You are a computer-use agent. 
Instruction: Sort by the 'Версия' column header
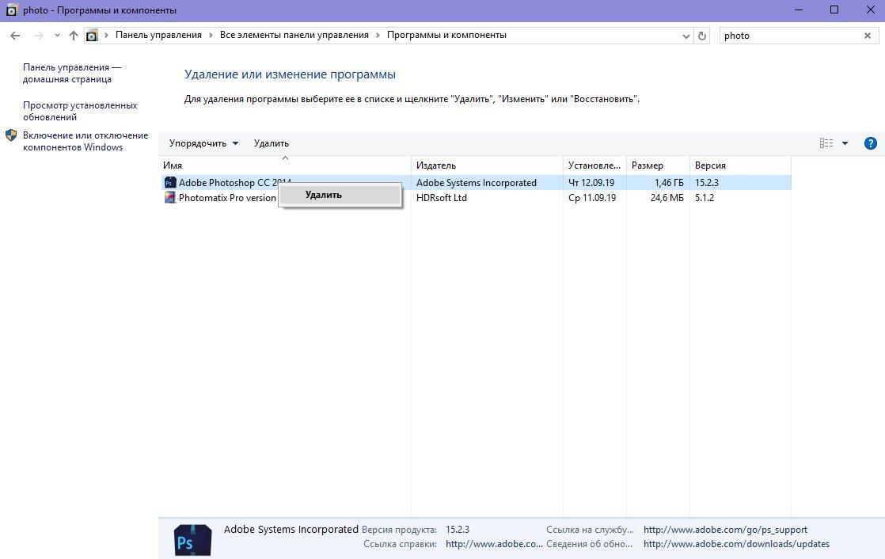740,165
